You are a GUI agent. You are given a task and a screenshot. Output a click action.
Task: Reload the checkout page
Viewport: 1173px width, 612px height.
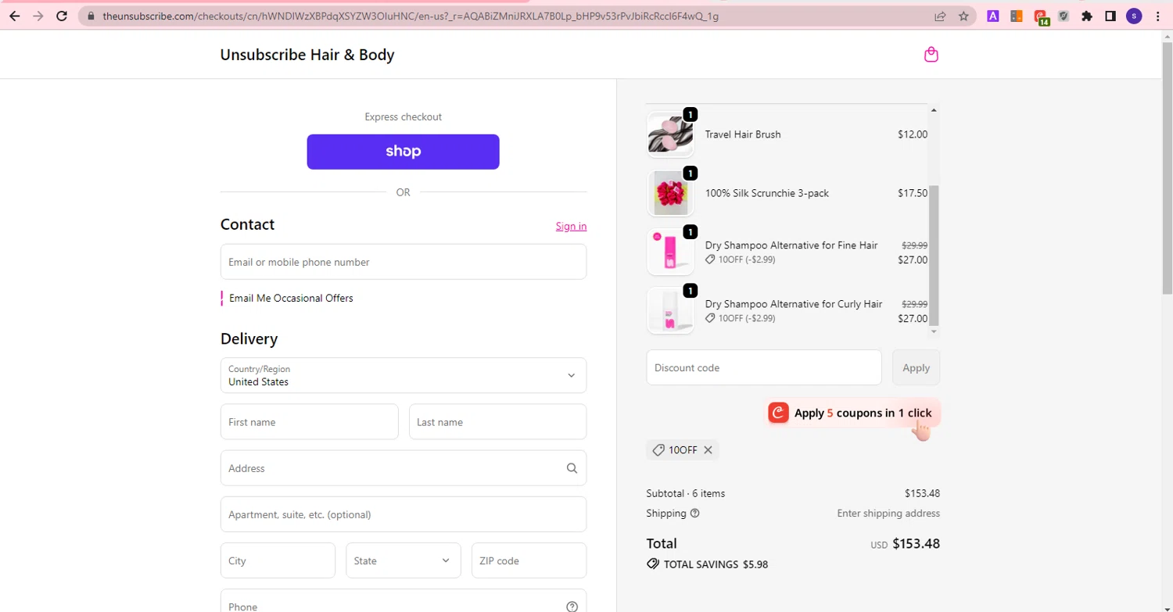(x=62, y=16)
